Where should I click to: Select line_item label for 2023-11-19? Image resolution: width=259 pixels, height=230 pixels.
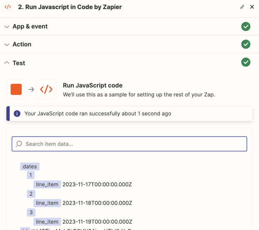pyautogui.click(x=47, y=222)
